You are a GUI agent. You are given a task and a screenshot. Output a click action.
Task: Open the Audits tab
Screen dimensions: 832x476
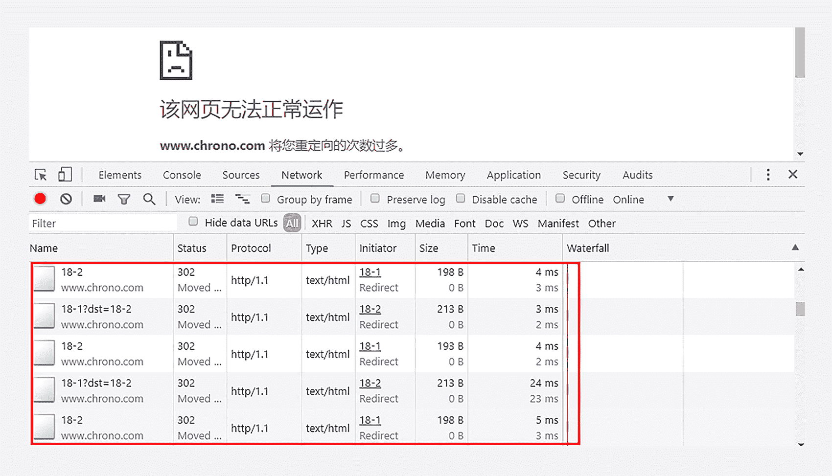[638, 175]
